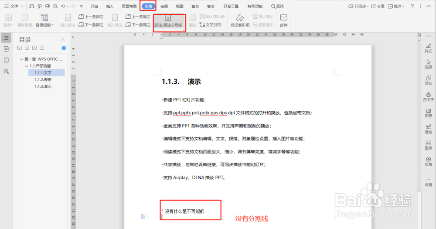Click 上一条脚注 button
The image size is (436, 229).
coord(91,17)
